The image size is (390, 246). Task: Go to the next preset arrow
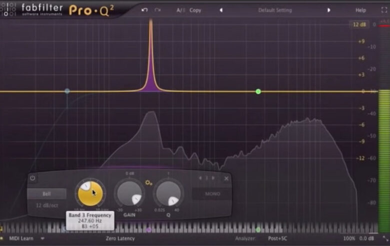(x=329, y=10)
